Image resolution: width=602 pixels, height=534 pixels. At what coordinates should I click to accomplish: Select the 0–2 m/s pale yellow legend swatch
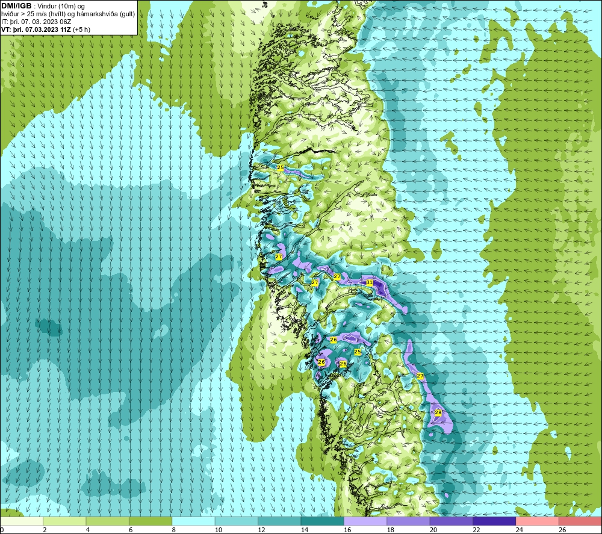point(22,521)
